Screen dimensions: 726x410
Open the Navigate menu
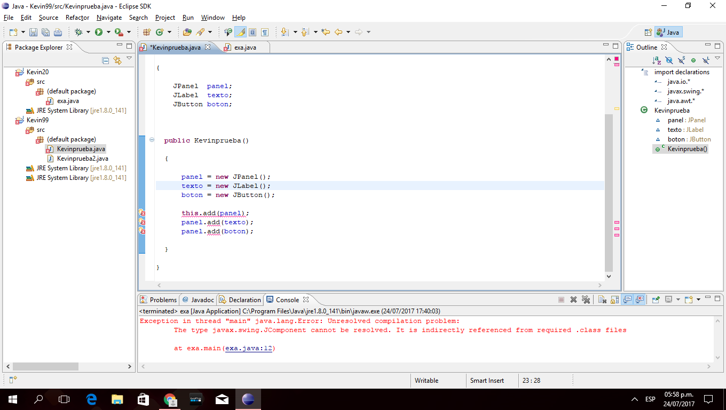109,18
